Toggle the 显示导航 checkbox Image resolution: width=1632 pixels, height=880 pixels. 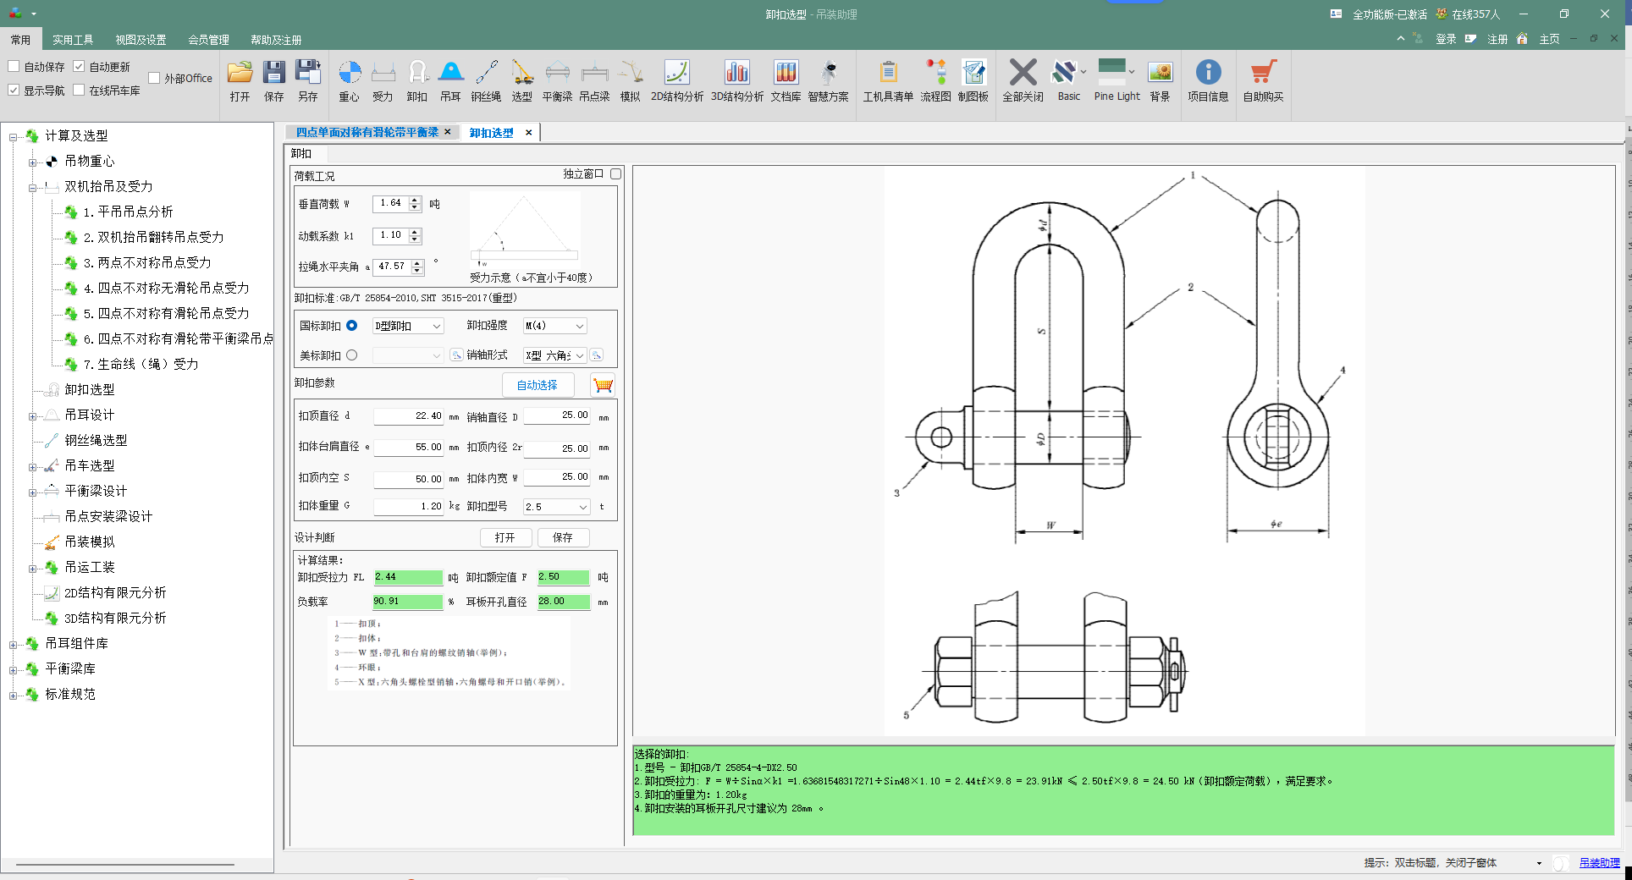14,90
